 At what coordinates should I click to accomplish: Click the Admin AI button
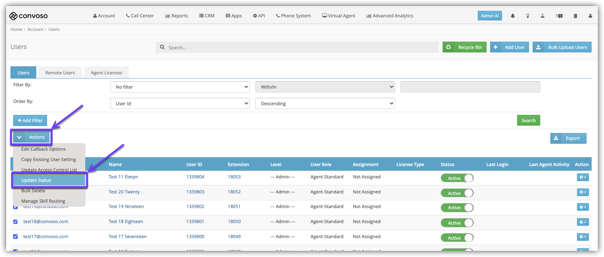[490, 16]
